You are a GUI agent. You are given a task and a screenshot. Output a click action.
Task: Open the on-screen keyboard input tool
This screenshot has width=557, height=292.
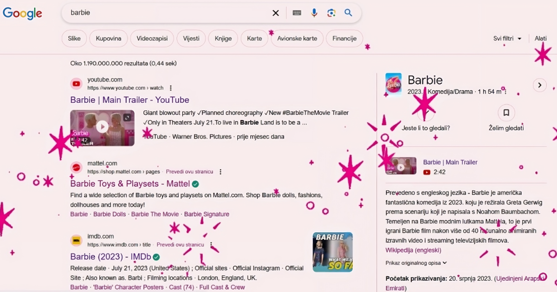[297, 13]
